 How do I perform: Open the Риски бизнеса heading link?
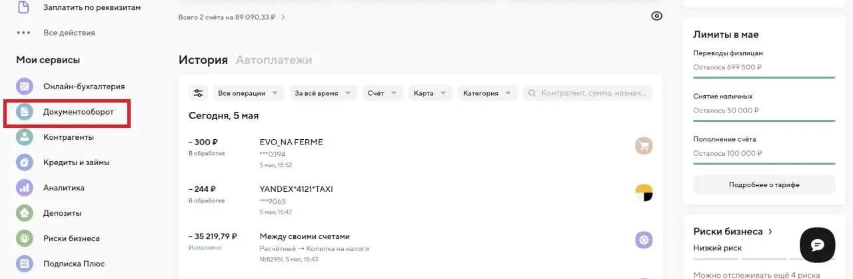tap(732, 232)
